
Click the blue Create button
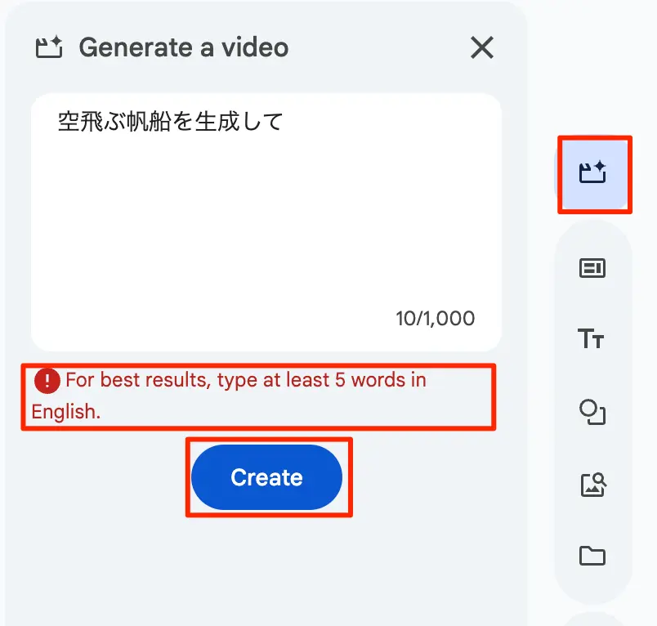pyautogui.click(x=267, y=477)
